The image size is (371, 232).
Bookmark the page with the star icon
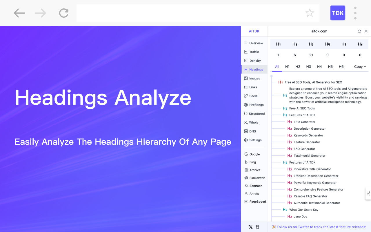pyautogui.click(x=310, y=13)
